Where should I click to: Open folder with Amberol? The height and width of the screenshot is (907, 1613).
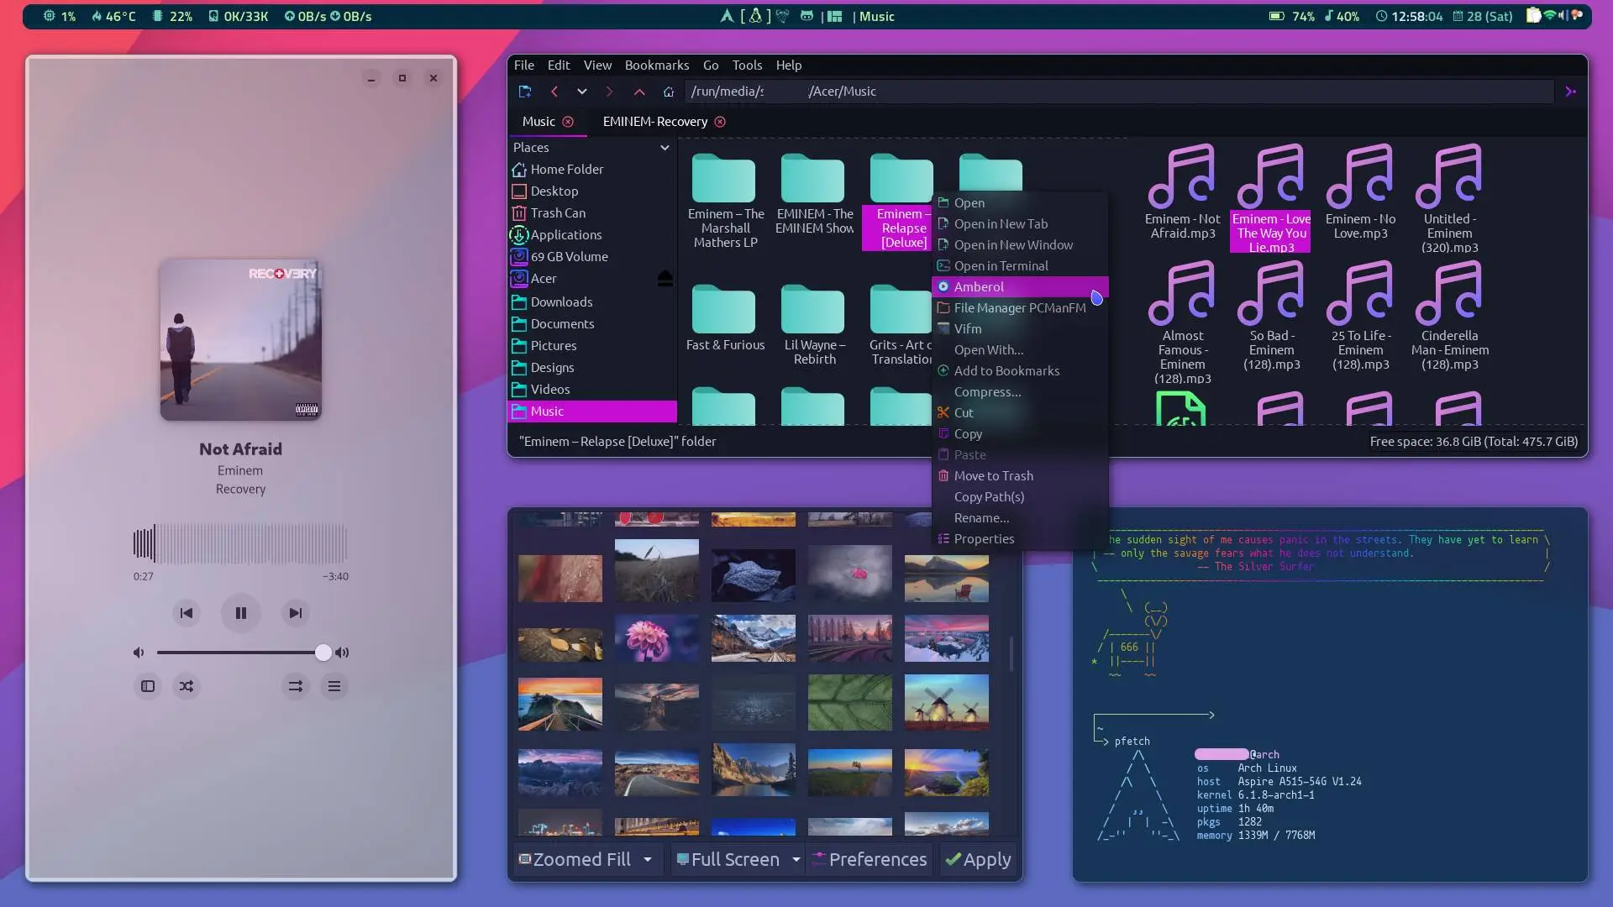(x=1020, y=286)
